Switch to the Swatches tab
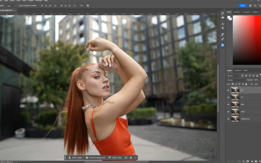This screenshot has width=261, height=163. coord(237,12)
